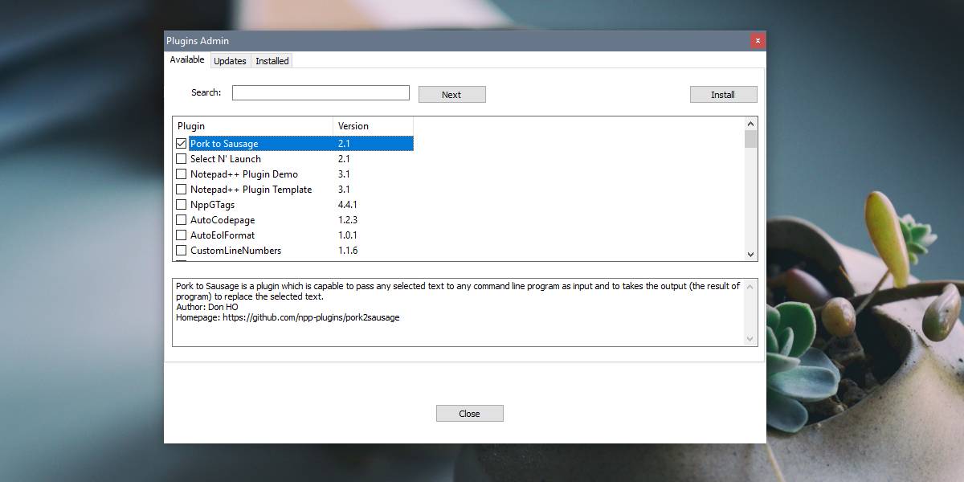Sort by the Plugin column header
Screen dimensions: 964x482
(253, 126)
